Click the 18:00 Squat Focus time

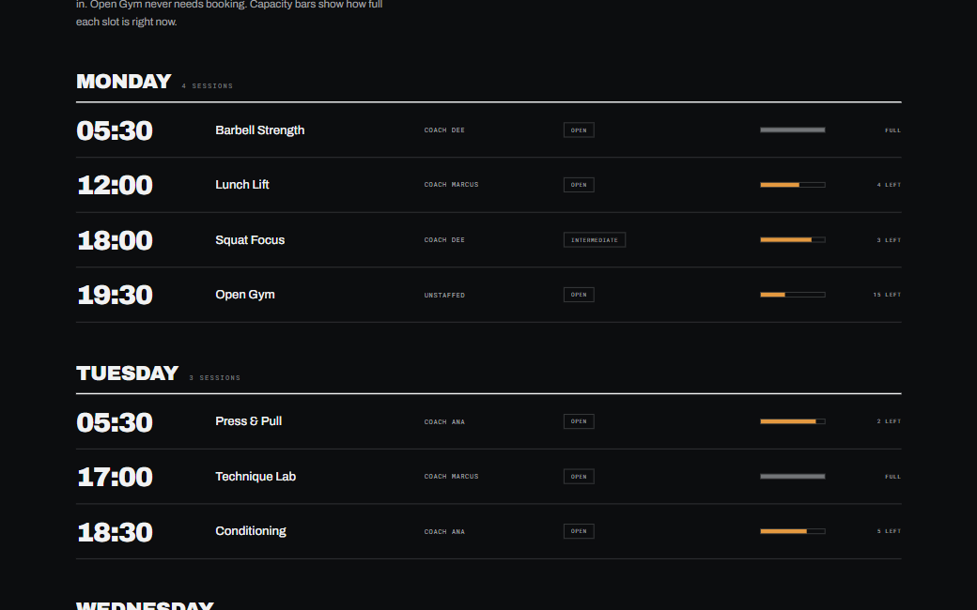click(115, 240)
